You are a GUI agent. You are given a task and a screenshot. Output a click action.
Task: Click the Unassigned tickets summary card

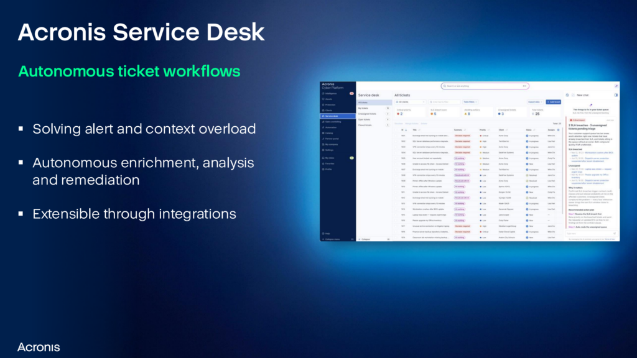pyautogui.click(x=511, y=112)
